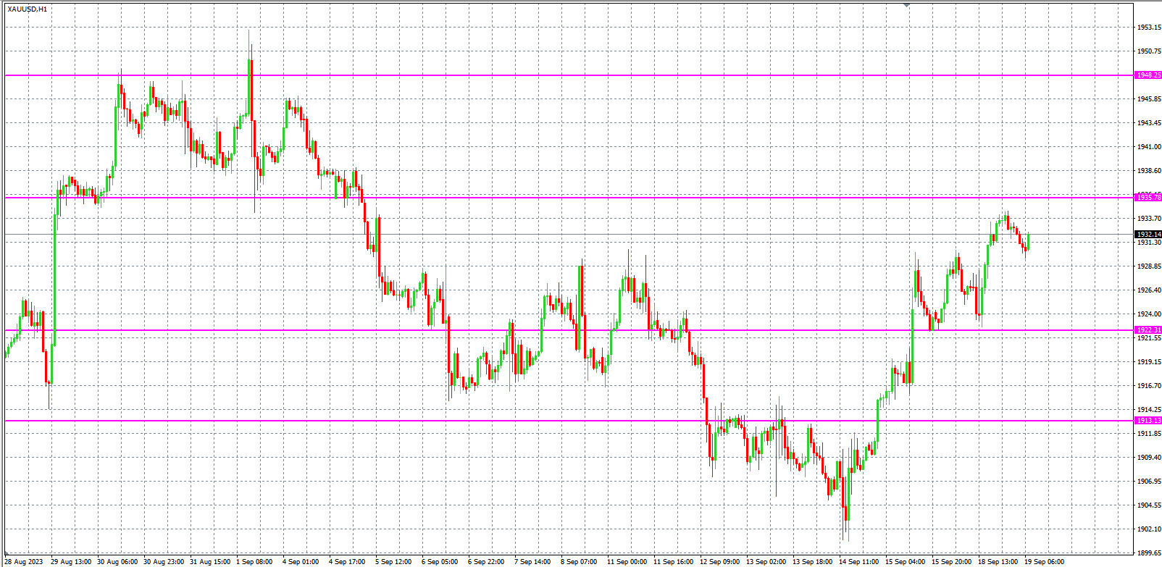
Task: Click the XAUUSD,H1 chart title label
Action: pyautogui.click(x=28, y=9)
